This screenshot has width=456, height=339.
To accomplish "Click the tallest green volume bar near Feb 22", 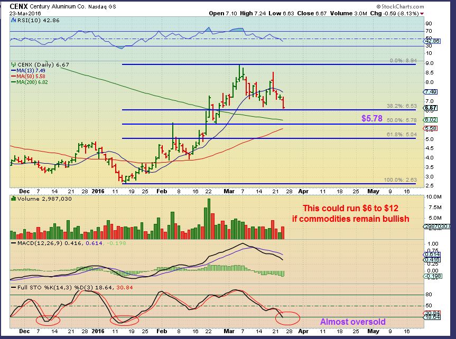I will (209, 219).
